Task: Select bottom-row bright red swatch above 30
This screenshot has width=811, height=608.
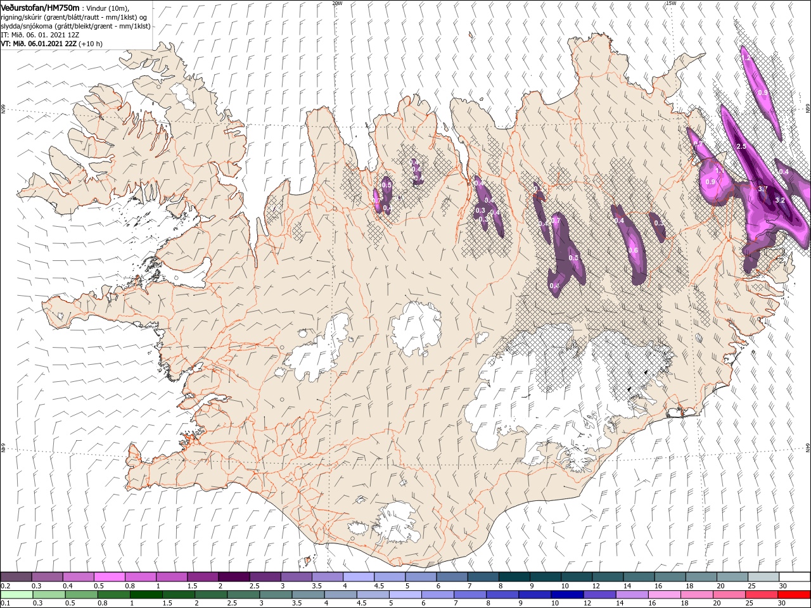Action: pos(795,595)
